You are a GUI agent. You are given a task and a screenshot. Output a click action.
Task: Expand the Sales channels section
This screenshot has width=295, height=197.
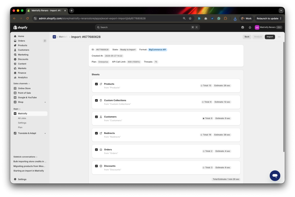(x=21, y=83)
